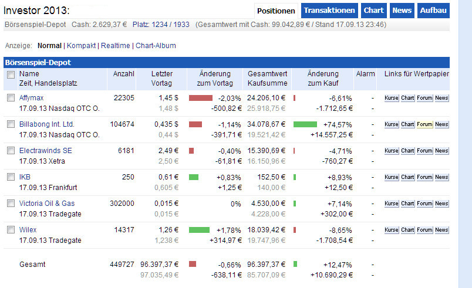Open the Electrawinds SE stock link
Image resolution: width=472 pixels, height=288 pixels.
tap(45, 151)
